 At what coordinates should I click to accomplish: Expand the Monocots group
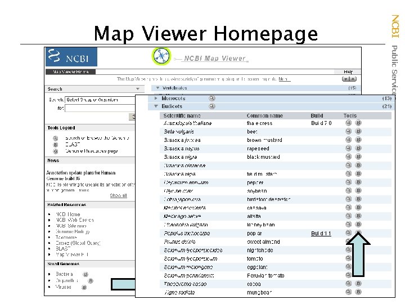[156, 98]
